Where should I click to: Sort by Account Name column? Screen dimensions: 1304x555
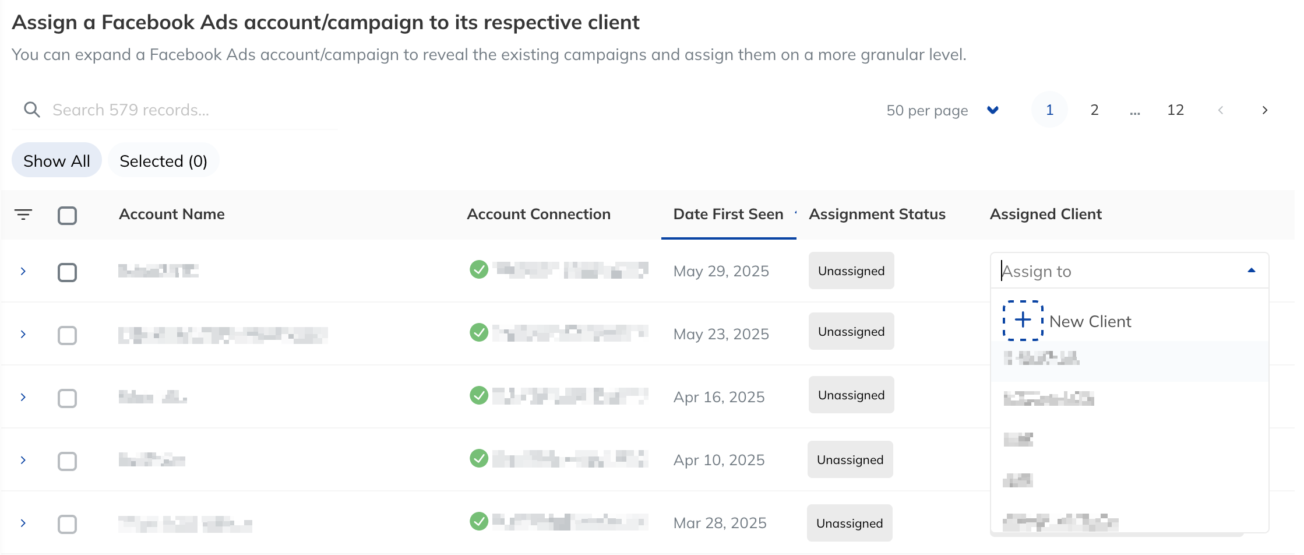click(x=172, y=214)
